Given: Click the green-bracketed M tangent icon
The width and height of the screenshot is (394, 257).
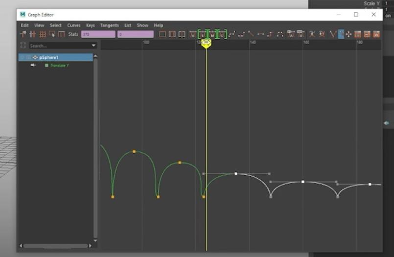Looking at the screenshot, I should click(x=212, y=34).
